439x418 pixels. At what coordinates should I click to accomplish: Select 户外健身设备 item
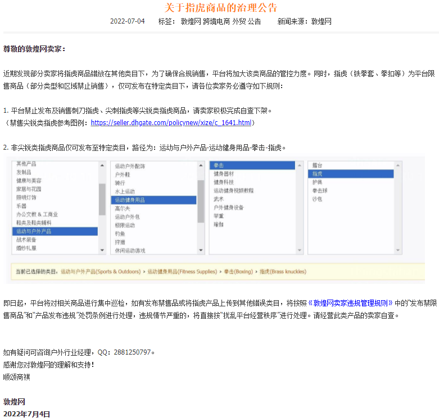228,208
